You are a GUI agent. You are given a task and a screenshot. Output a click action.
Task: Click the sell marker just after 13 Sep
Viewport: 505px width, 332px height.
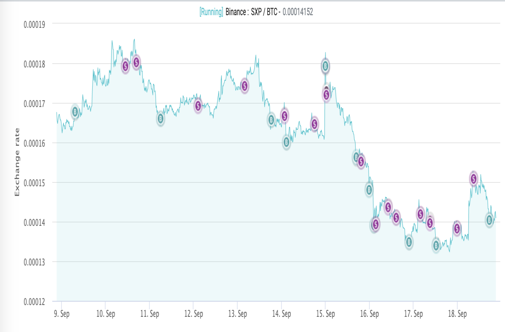(x=245, y=86)
